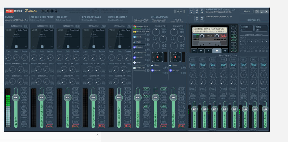Click mono on master bus A5

pos(233,89)
